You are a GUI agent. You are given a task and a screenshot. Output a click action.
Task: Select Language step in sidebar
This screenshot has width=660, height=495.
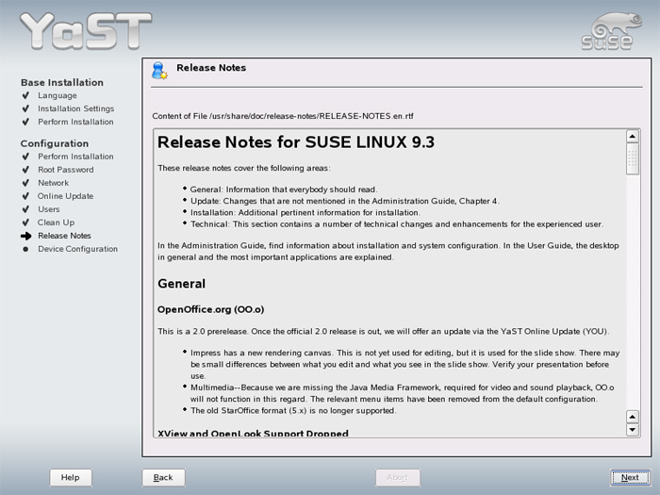[58, 95]
